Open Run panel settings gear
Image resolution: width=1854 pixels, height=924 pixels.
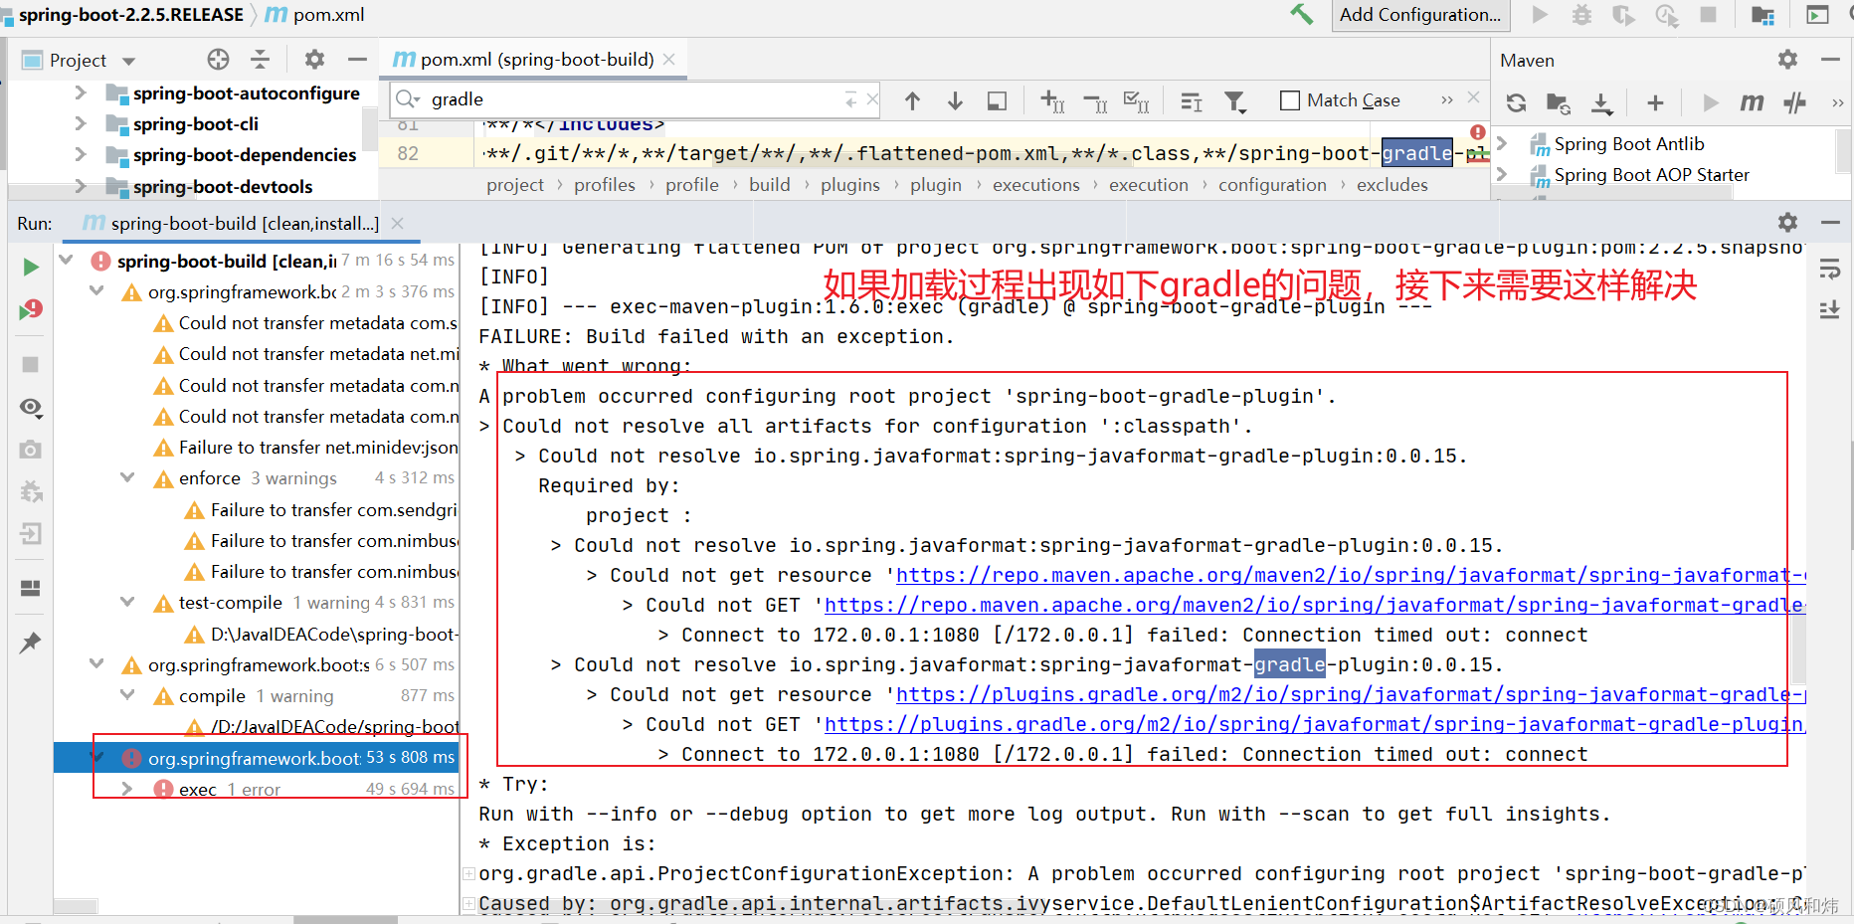(1787, 222)
